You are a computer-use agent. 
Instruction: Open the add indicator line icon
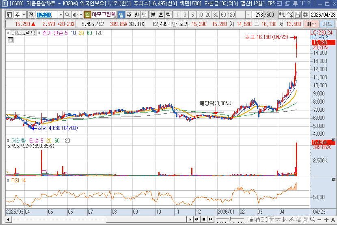[x=290, y=15]
